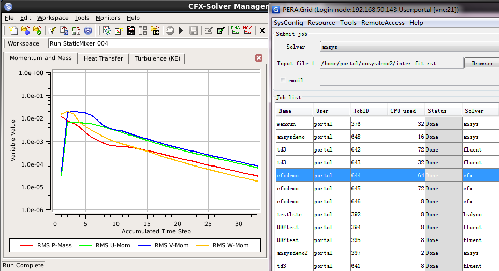Select the testlstc... job row

point(388,214)
